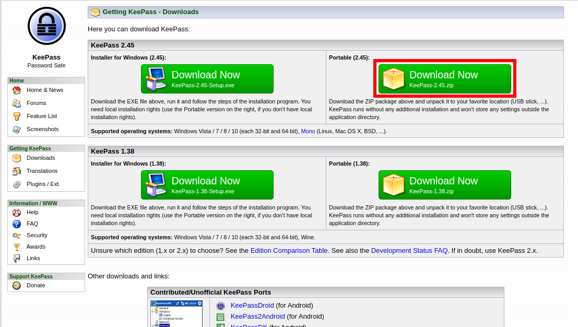The height and width of the screenshot is (327, 578).
Task: Open Downloads link in sidebar
Action: click(x=41, y=158)
